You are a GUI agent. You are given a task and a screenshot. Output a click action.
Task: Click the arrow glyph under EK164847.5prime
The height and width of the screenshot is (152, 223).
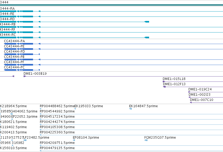click(130, 109)
